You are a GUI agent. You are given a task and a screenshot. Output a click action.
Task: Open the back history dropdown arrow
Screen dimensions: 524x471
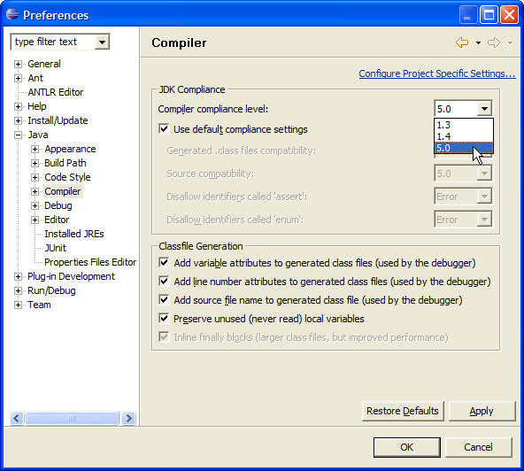click(478, 42)
